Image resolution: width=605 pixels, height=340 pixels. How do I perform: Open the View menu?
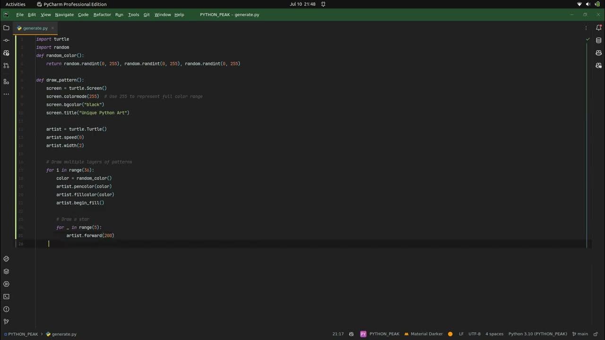pos(45,15)
